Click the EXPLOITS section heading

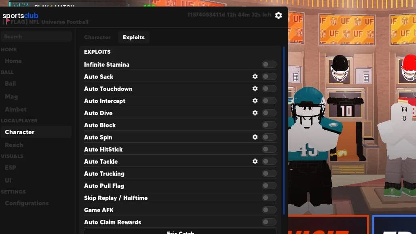(97, 52)
